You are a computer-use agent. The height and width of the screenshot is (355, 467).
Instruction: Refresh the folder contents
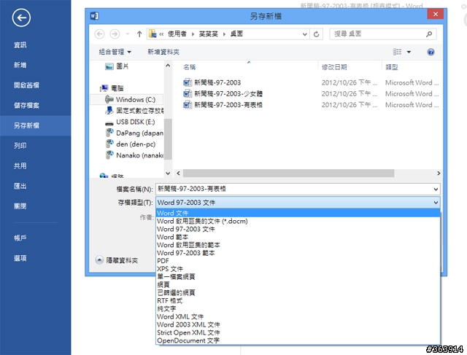[316, 34]
